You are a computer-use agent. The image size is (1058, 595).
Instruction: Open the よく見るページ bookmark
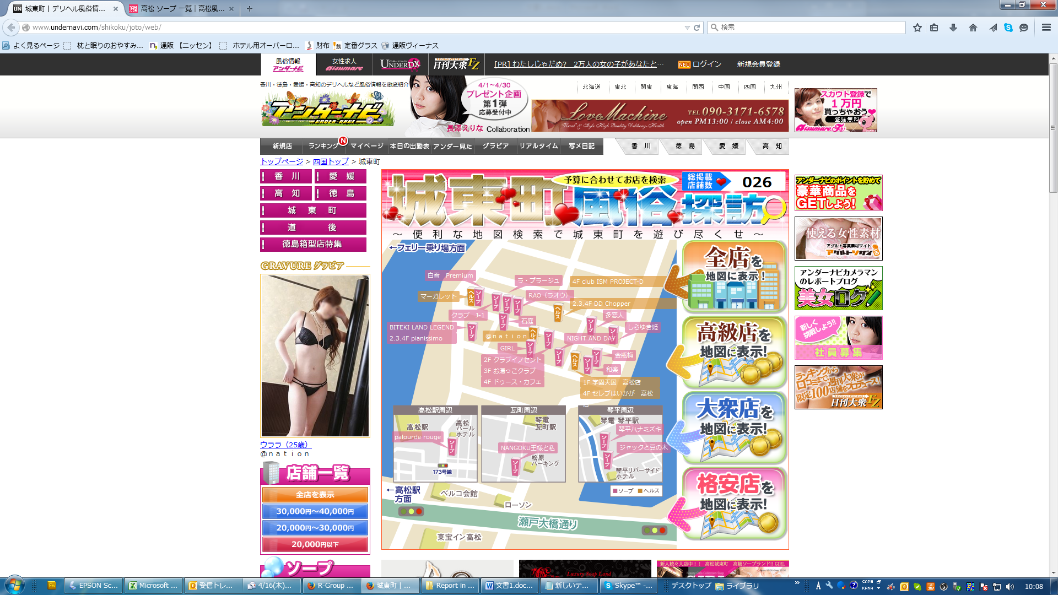[x=31, y=46]
